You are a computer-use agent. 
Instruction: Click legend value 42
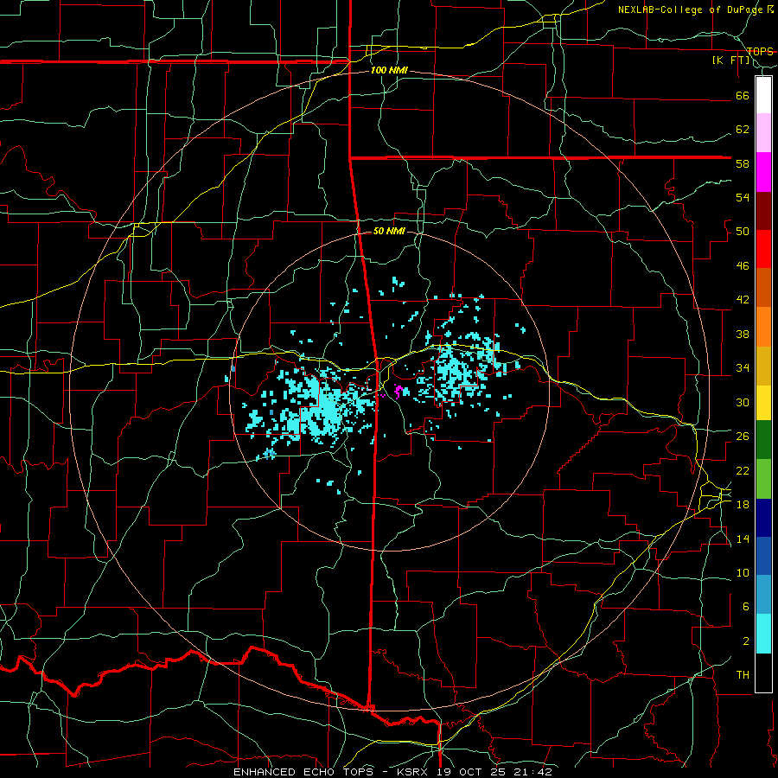tap(743, 300)
